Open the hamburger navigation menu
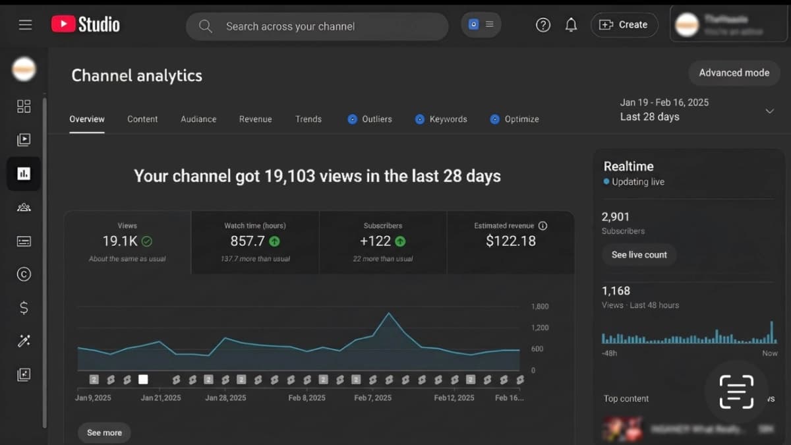 (25, 25)
